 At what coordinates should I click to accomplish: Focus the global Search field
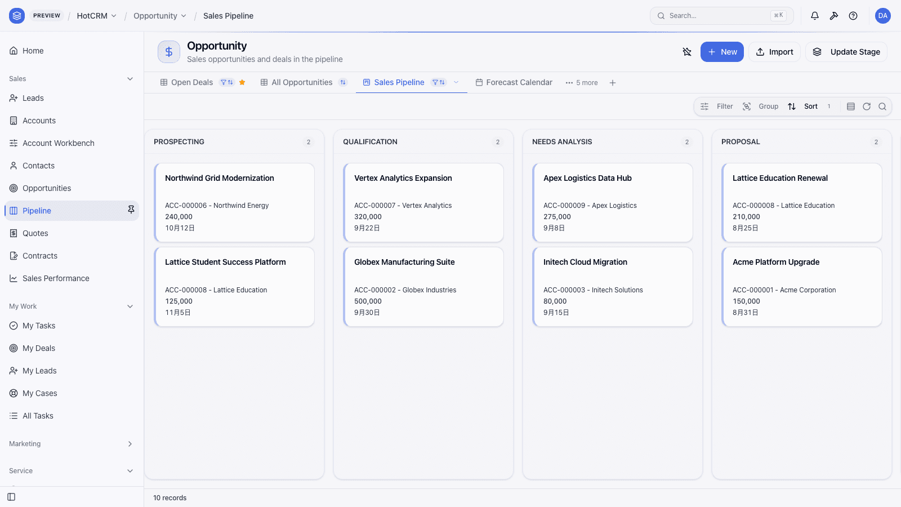(721, 16)
